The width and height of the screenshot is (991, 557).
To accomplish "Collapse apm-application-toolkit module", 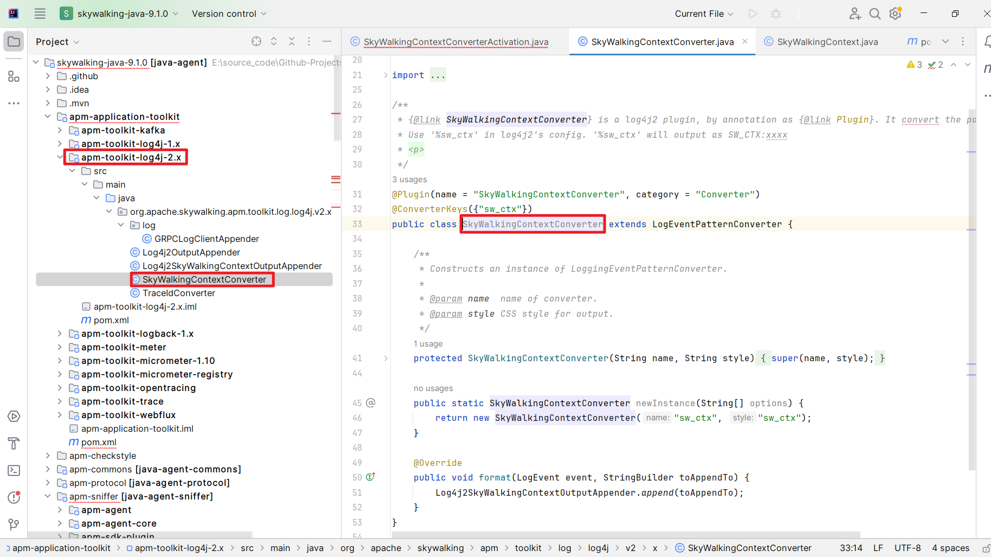I will (48, 117).
